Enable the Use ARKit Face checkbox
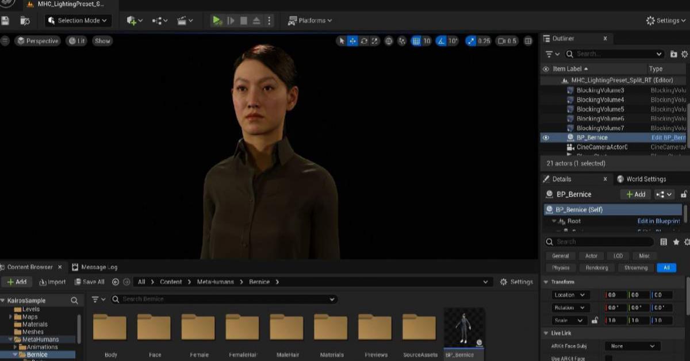Image resolution: width=690 pixels, height=361 pixels. pos(608,358)
